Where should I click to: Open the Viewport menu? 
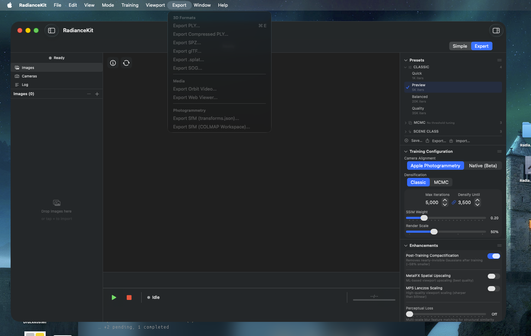pyautogui.click(x=155, y=5)
